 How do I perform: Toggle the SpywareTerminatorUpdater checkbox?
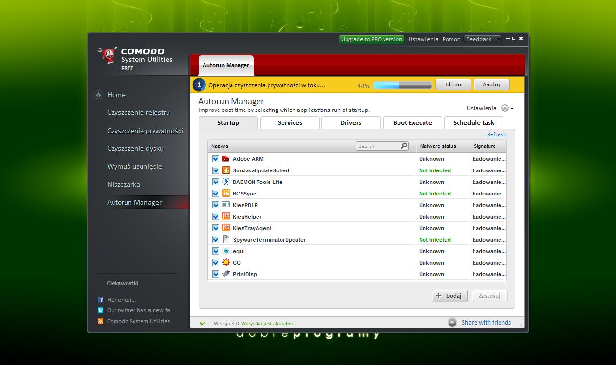click(x=216, y=240)
